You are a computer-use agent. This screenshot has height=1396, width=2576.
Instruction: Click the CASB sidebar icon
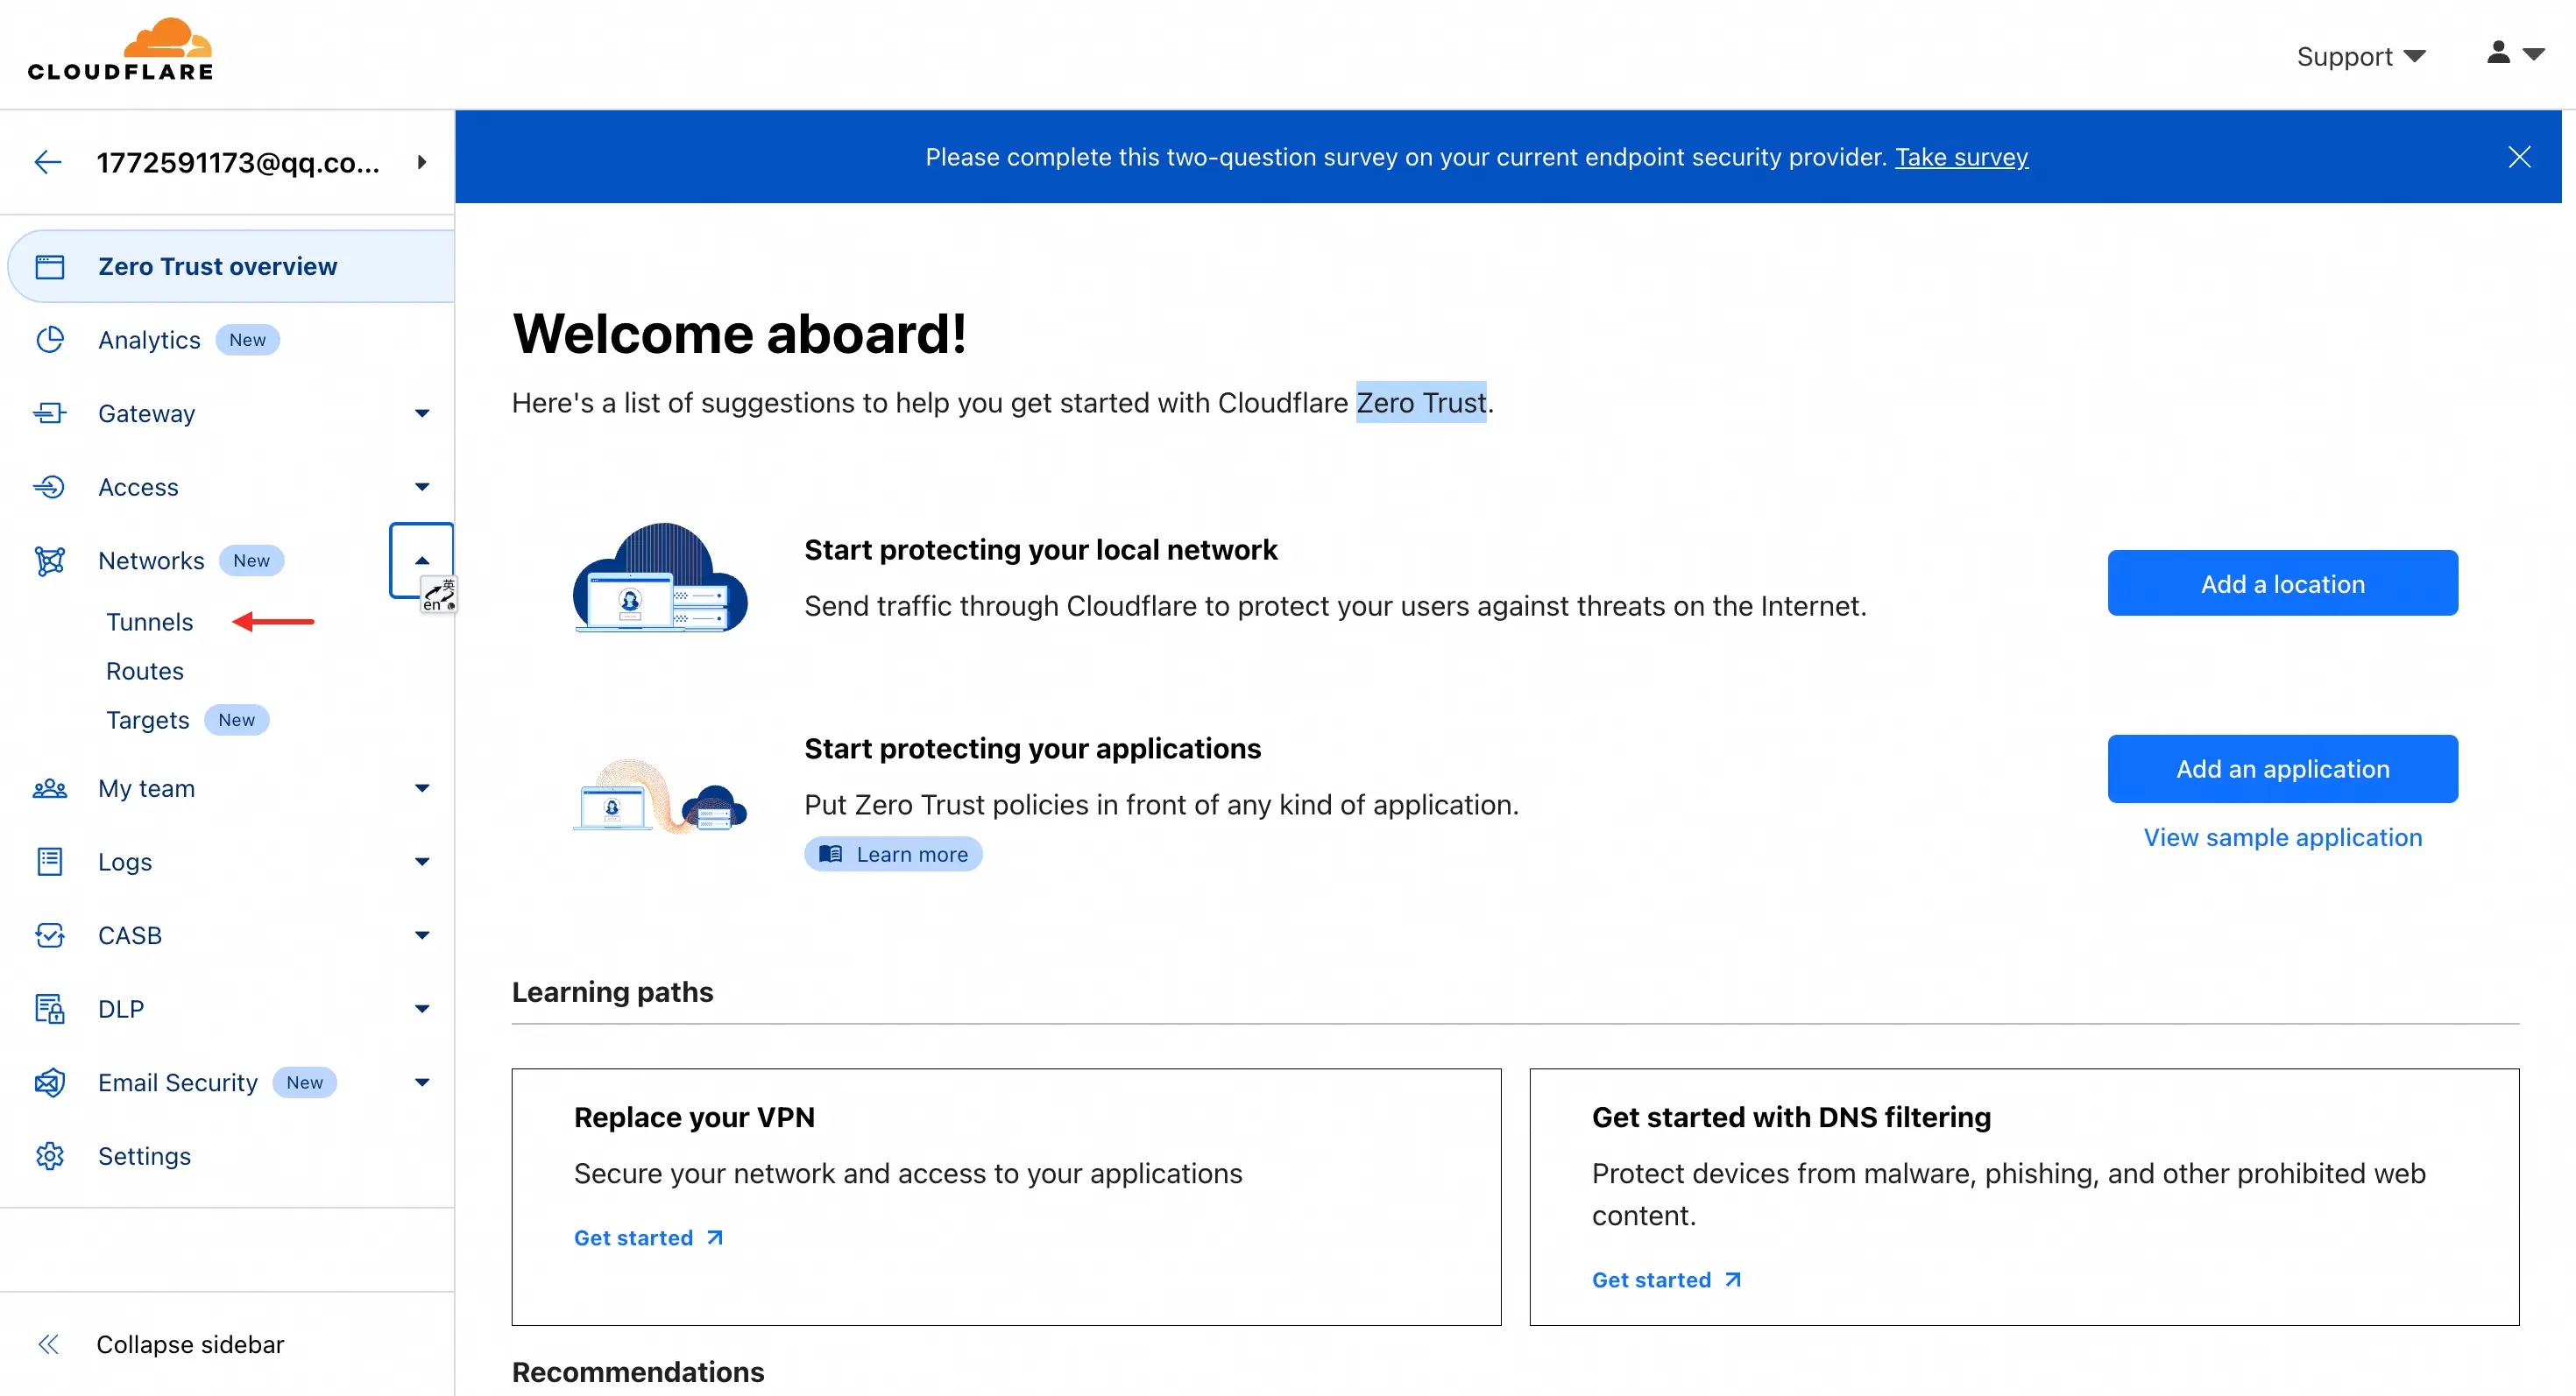pos(50,935)
